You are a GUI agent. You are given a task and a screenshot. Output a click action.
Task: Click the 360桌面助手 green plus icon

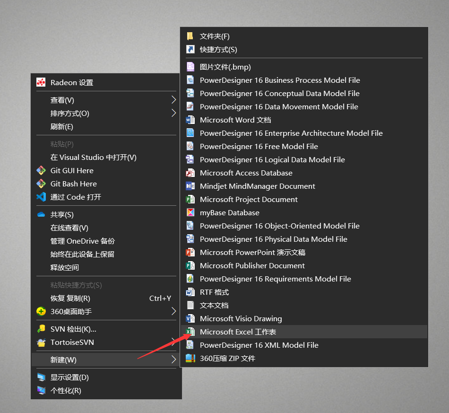pos(41,311)
